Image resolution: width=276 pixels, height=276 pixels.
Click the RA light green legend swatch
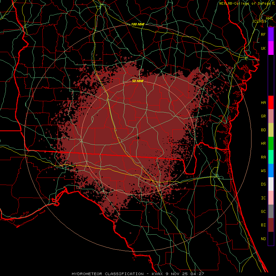271,157
